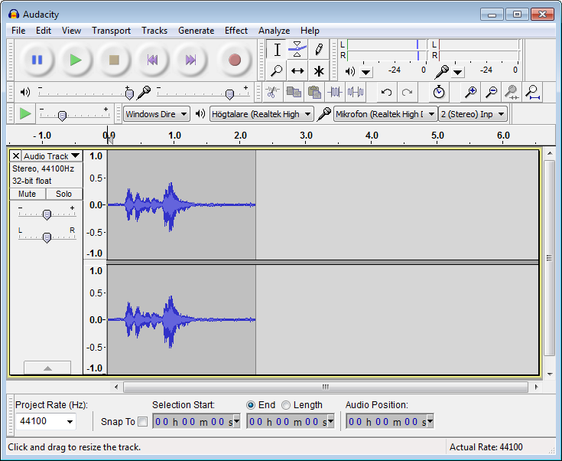Open the Effect menu
The height and width of the screenshot is (461, 562).
[x=236, y=31]
